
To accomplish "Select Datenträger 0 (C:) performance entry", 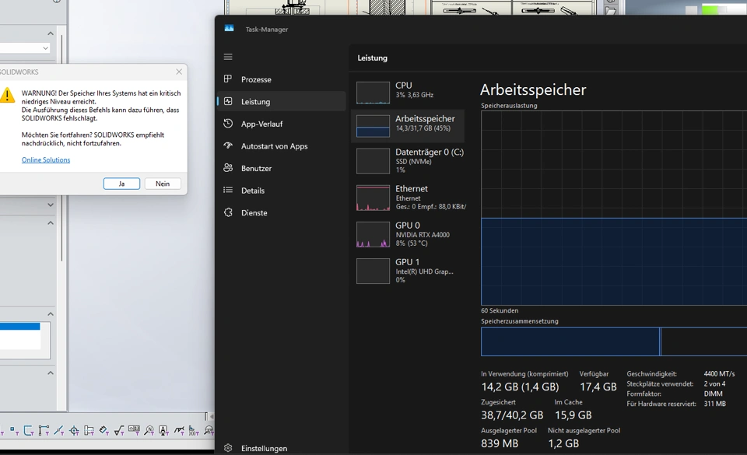I will pyautogui.click(x=408, y=161).
